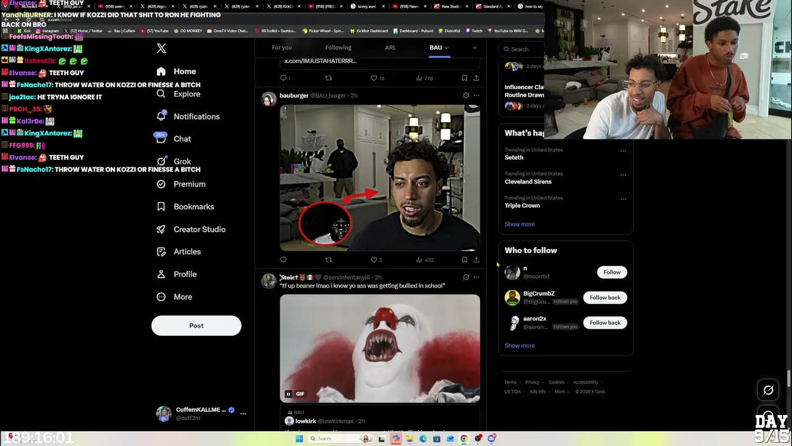
Task: Expand the More menu in the sidebar
Action: [x=174, y=297]
